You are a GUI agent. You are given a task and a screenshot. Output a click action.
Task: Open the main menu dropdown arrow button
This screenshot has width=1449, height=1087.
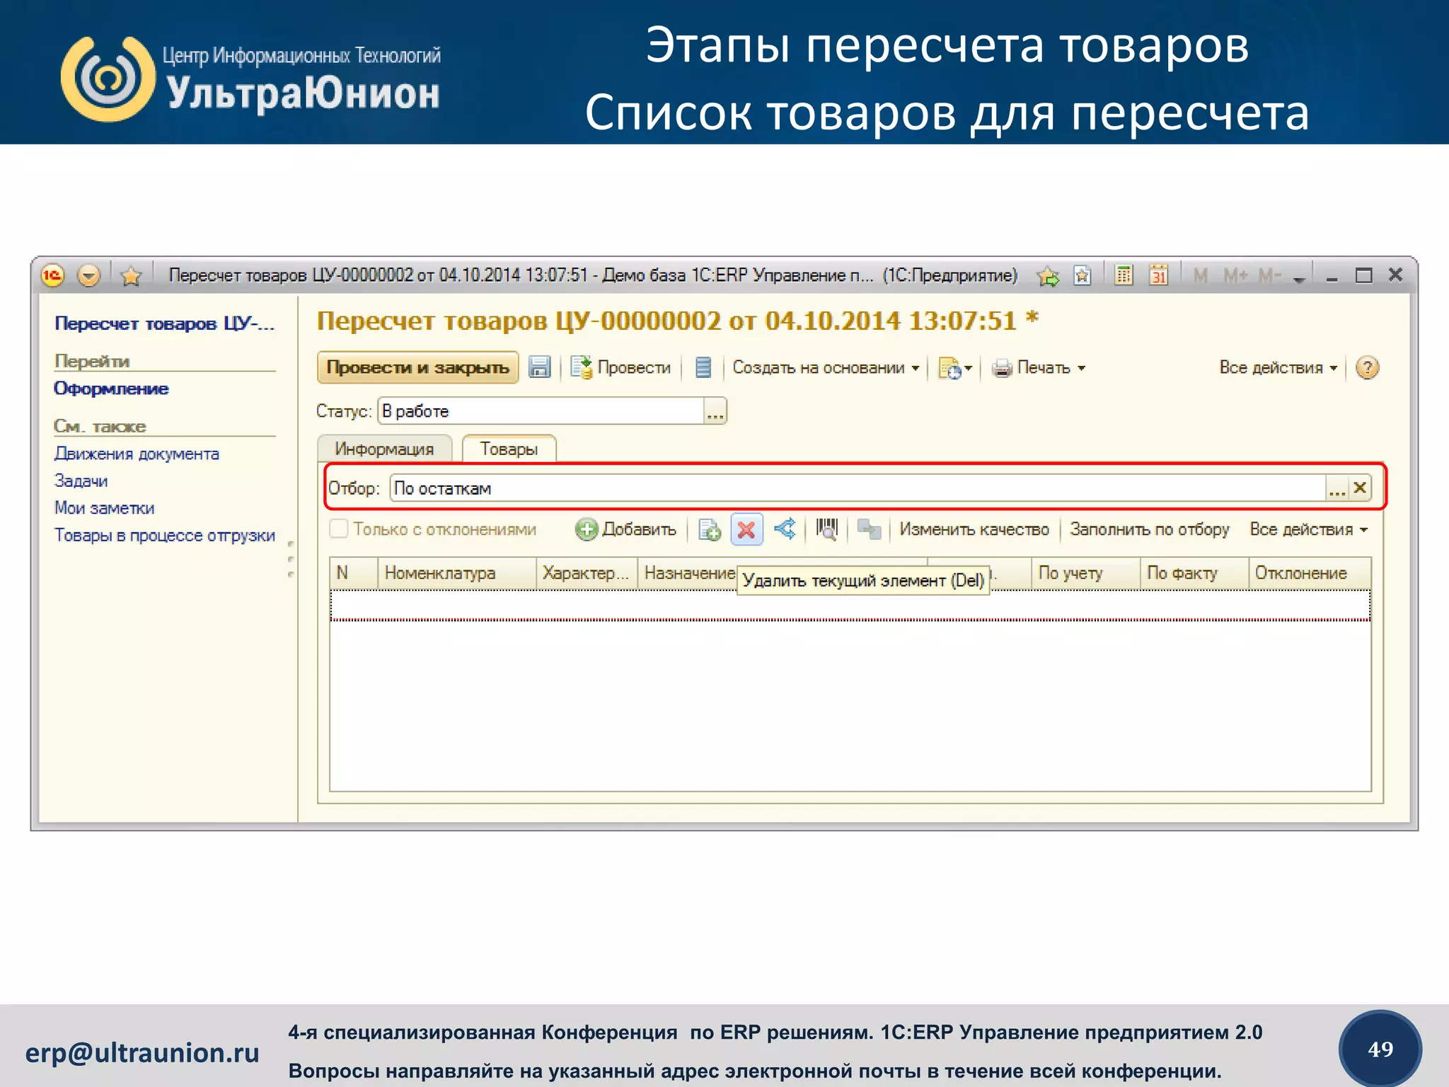(x=88, y=275)
